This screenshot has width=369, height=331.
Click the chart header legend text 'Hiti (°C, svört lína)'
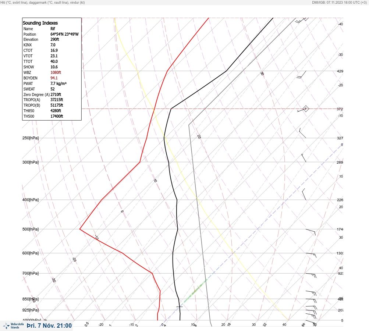tap(15, 3)
